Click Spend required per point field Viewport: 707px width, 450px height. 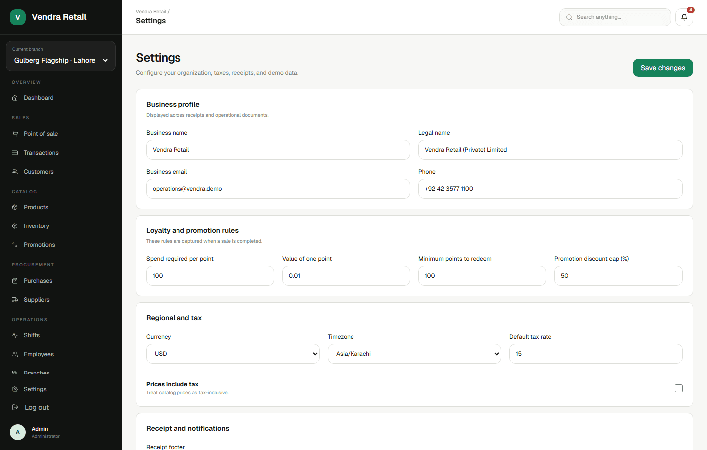tap(210, 276)
